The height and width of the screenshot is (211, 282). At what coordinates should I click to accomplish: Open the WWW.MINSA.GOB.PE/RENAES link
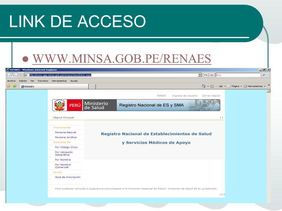122,59
